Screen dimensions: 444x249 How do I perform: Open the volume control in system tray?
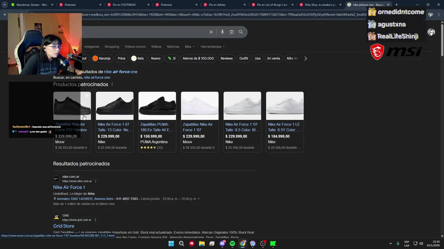pos(421,243)
